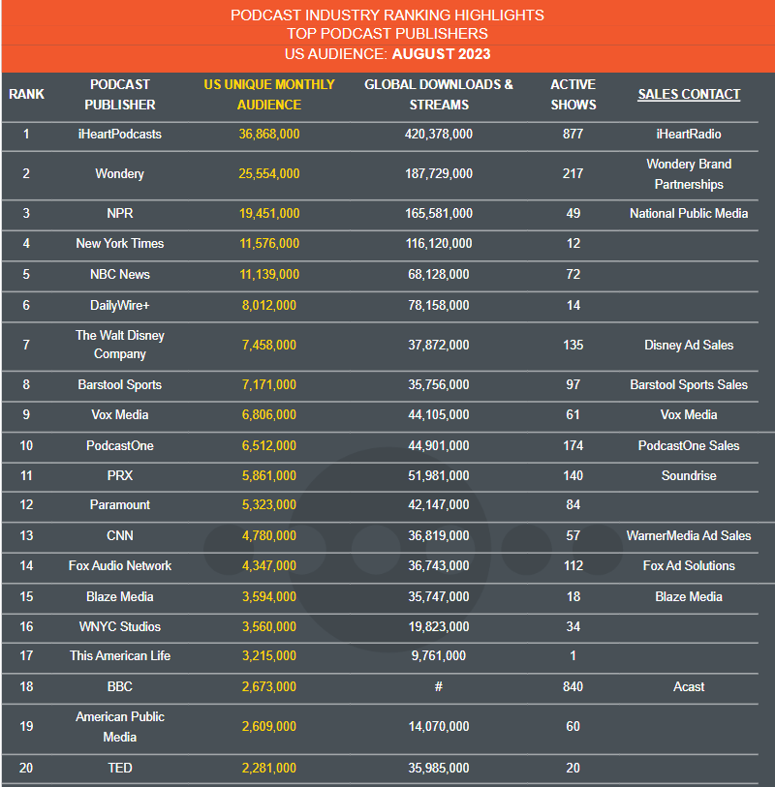Select the This American Life publisher entry

pos(119,655)
